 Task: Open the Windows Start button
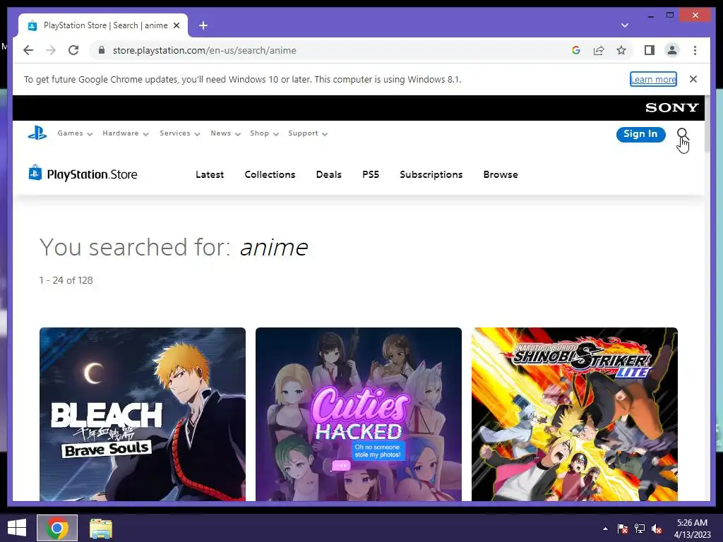(x=17, y=528)
